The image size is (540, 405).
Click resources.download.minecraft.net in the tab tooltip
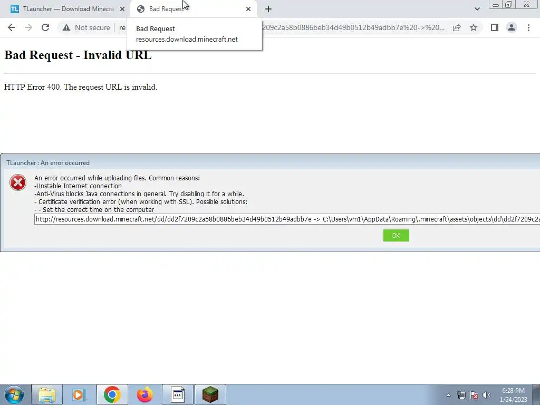187,39
